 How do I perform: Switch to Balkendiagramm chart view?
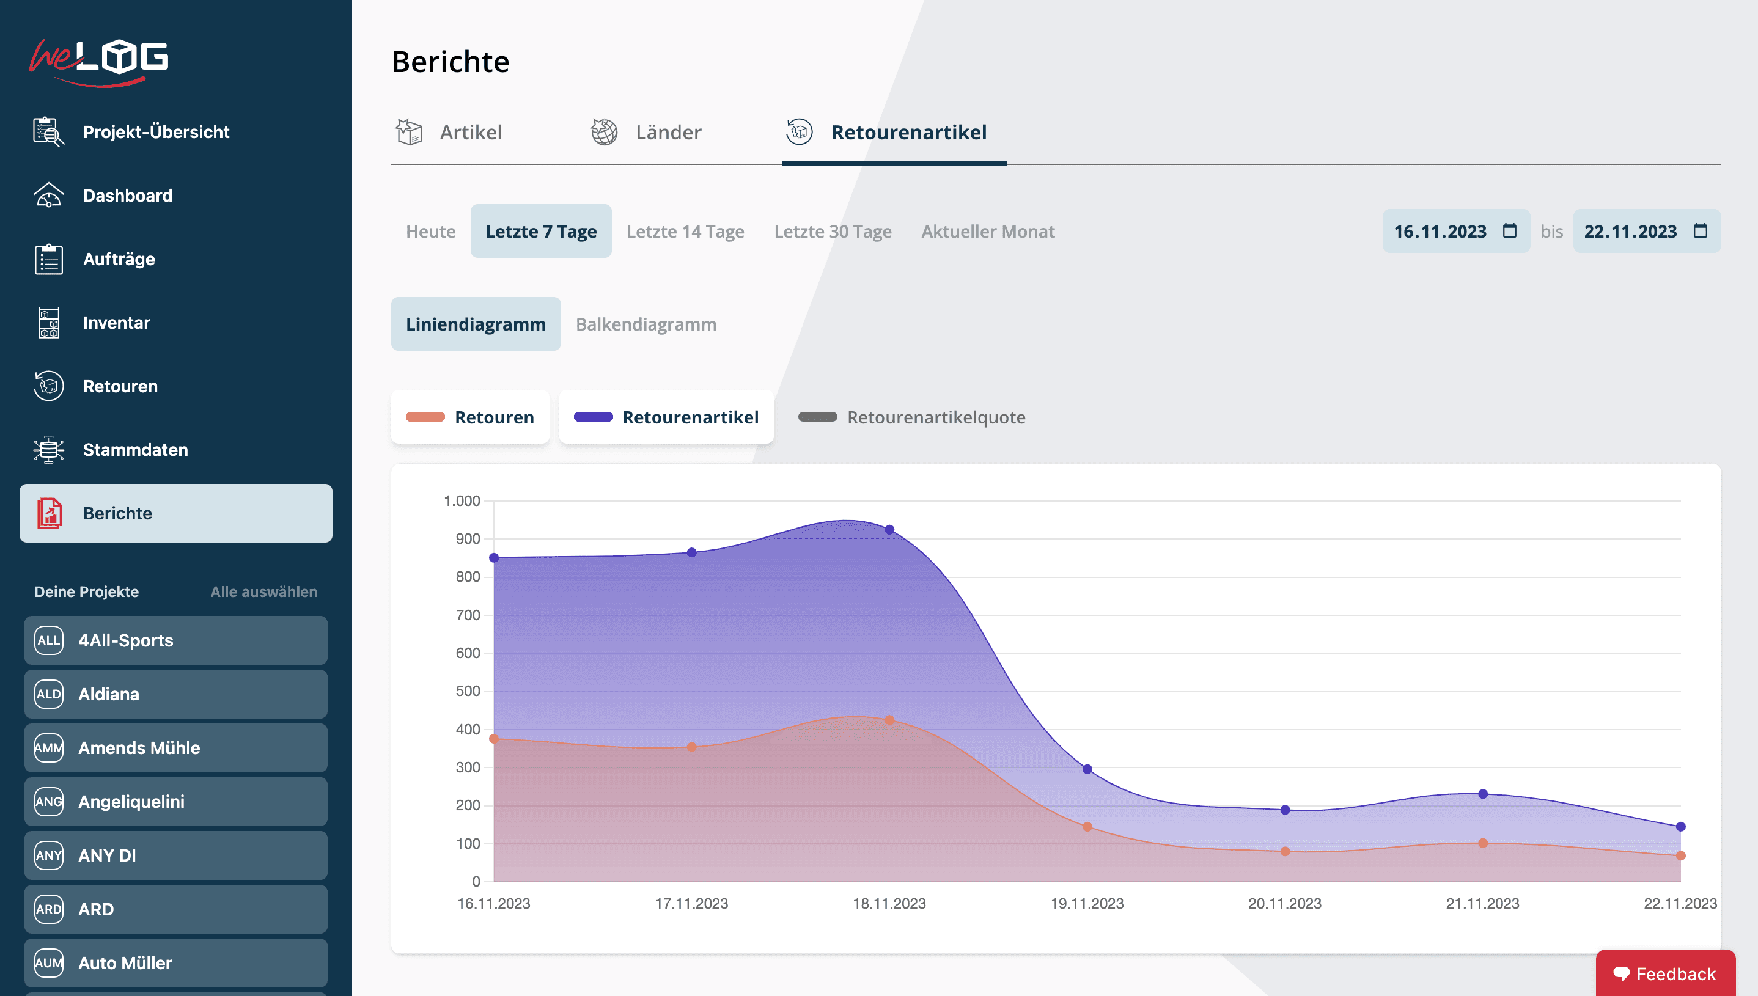point(645,324)
